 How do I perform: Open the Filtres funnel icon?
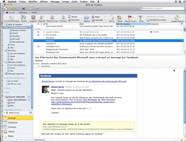(x=140, y=18)
